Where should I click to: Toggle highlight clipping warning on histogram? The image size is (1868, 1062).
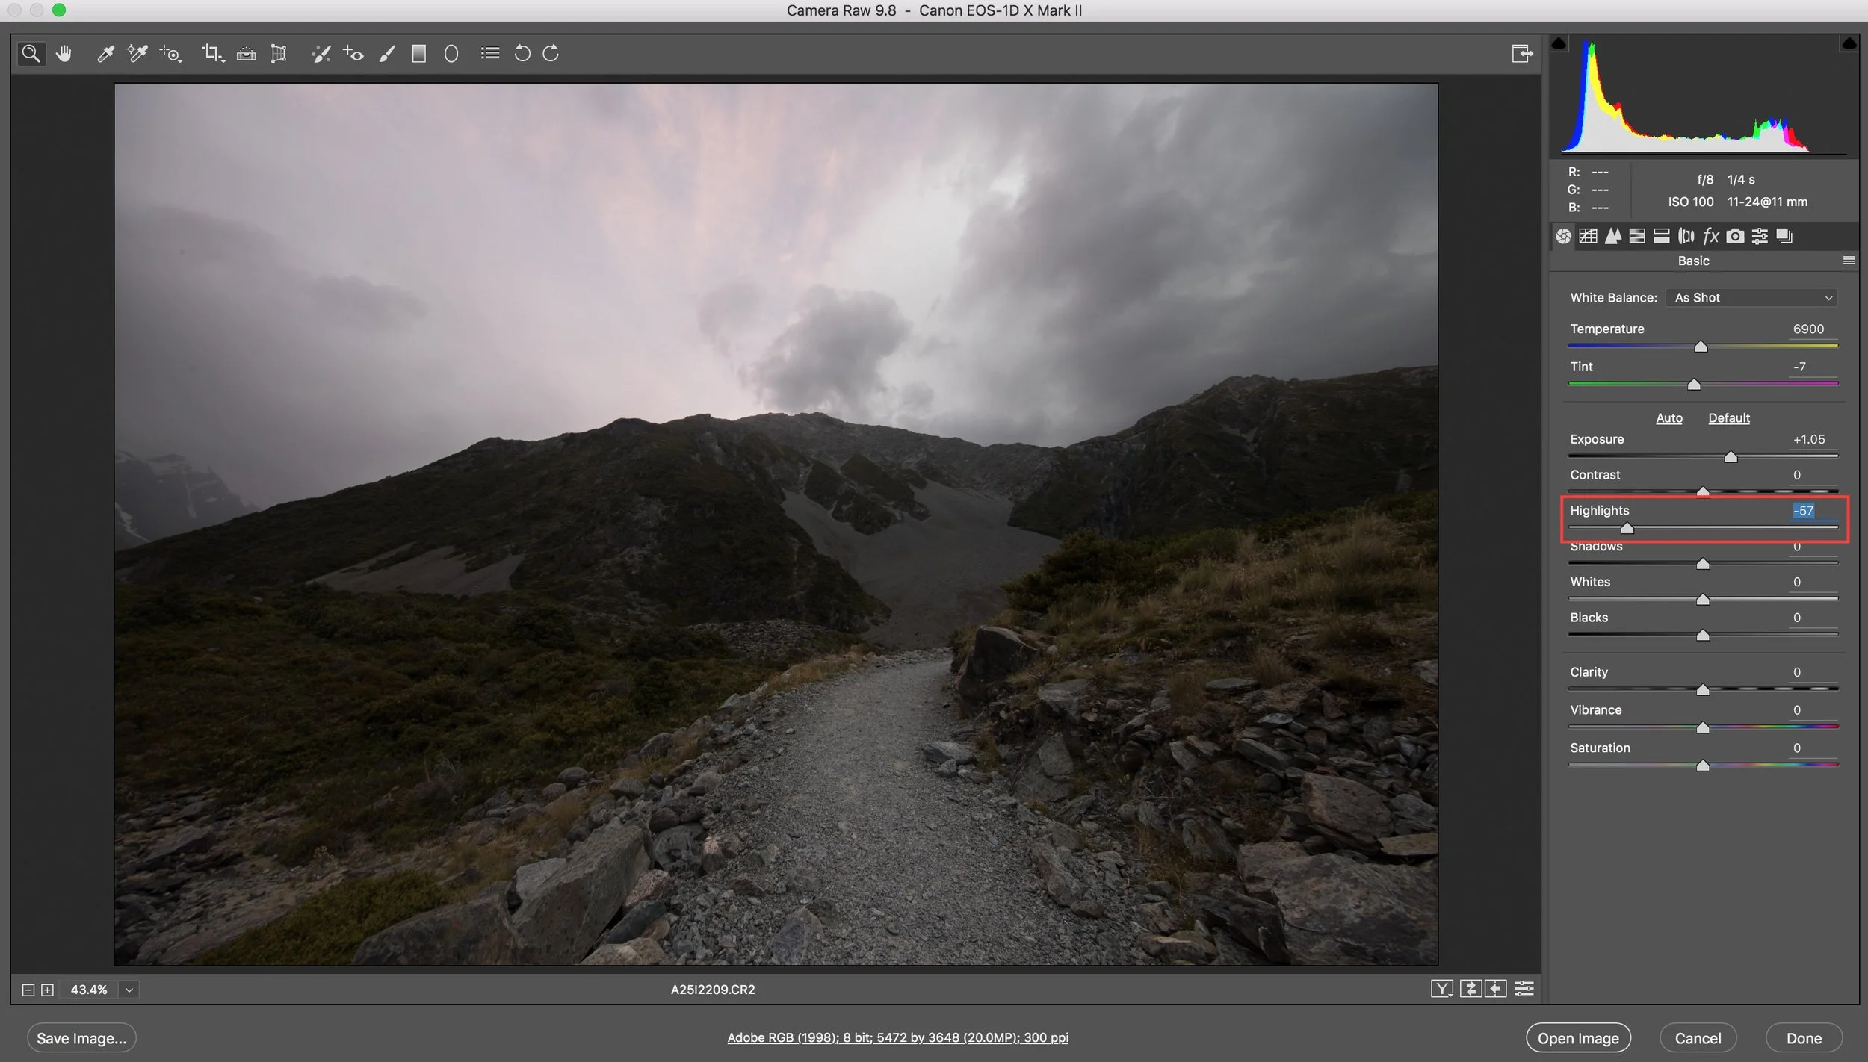(x=1849, y=43)
